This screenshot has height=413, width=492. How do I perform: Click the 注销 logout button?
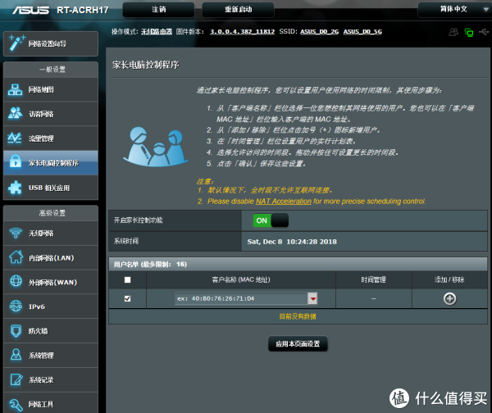[158, 9]
